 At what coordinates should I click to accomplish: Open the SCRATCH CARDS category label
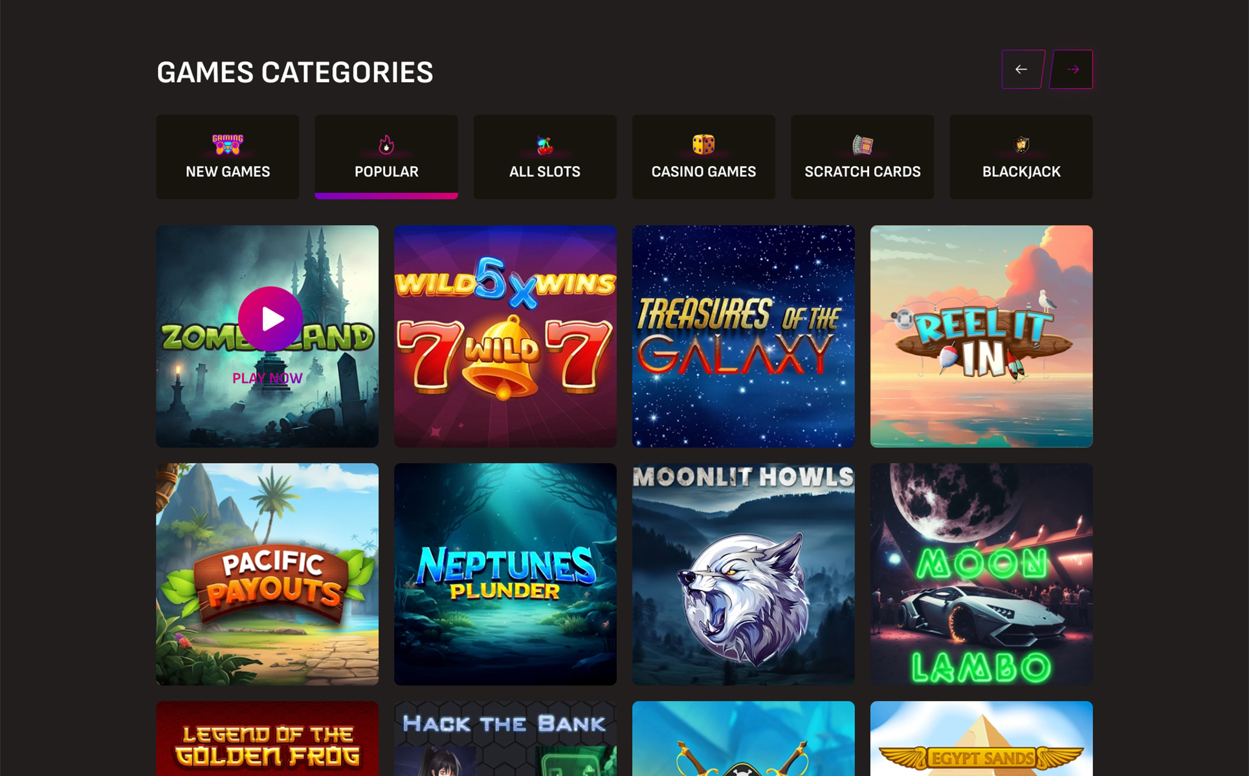point(863,172)
